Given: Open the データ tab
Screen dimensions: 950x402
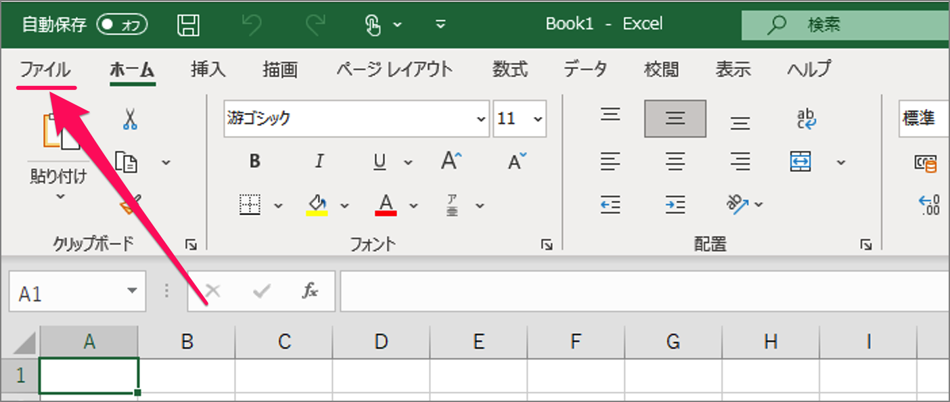Looking at the screenshot, I should (585, 69).
